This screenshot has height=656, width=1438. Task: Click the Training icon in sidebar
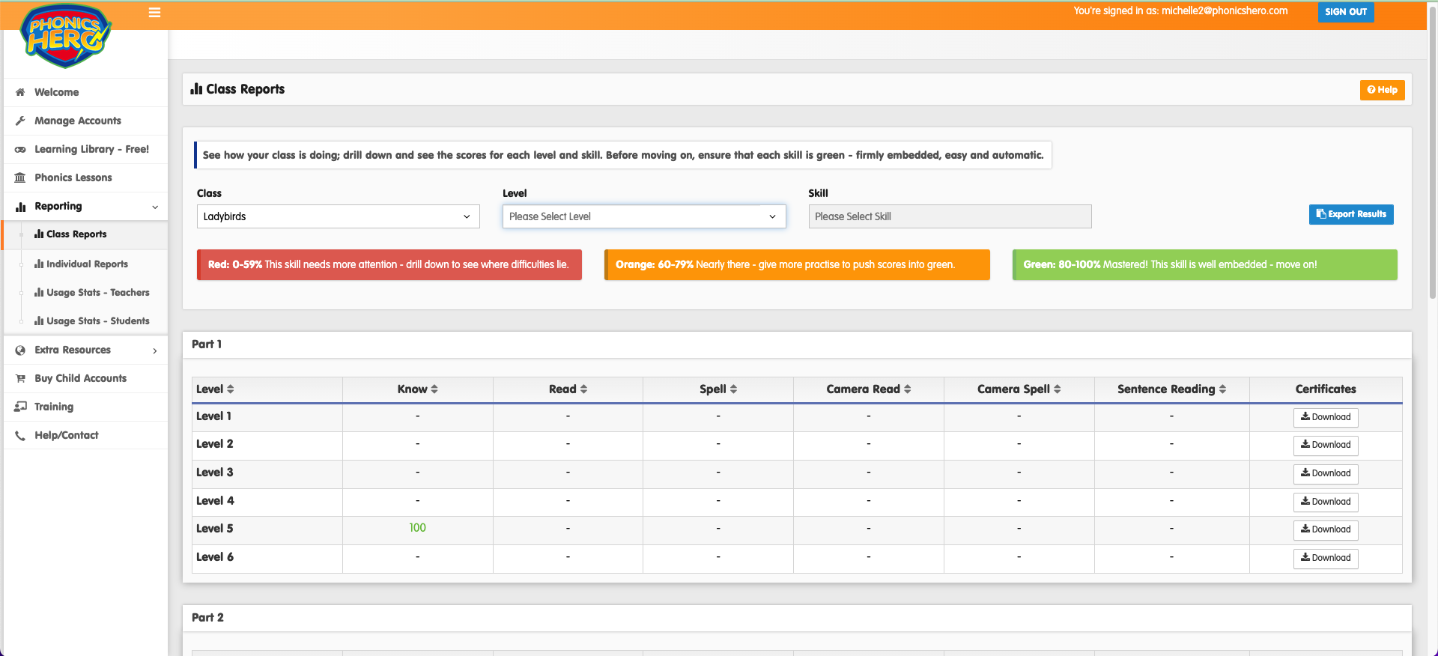coord(20,407)
